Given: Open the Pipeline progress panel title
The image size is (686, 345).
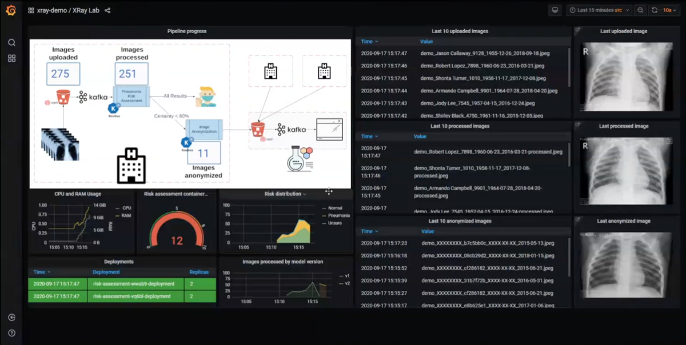Looking at the screenshot, I should 187,31.
